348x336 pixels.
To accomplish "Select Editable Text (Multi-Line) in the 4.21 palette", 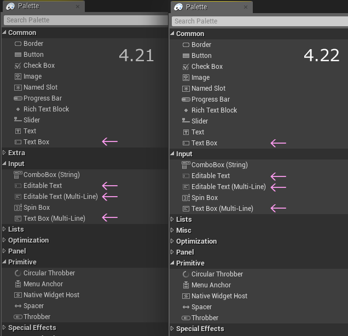I will tap(61, 197).
